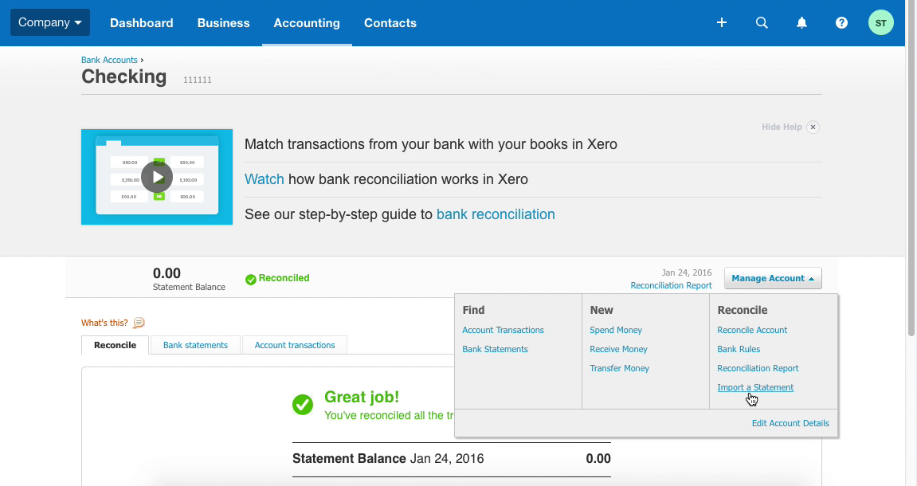The image size is (917, 486).
Task: Choose Account Transactions under Find
Action: 503,330
